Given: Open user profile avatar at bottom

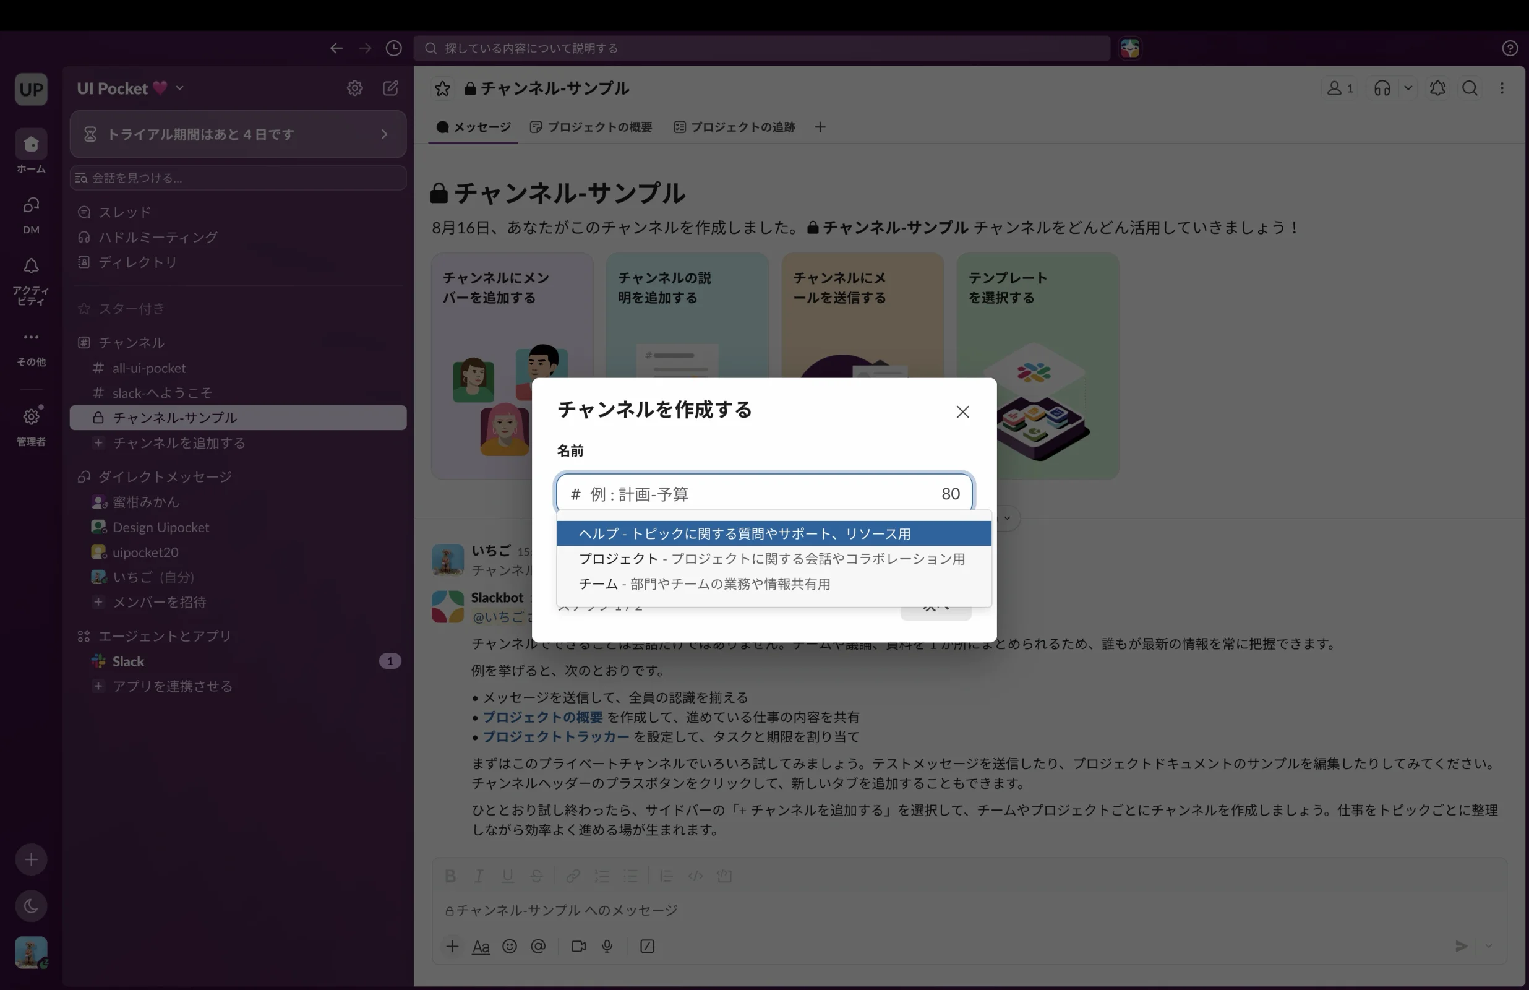Looking at the screenshot, I should tap(31, 952).
